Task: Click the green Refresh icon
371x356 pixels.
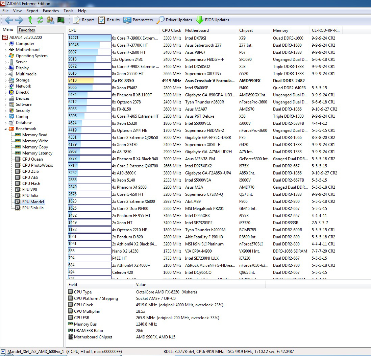Action: click(40, 20)
